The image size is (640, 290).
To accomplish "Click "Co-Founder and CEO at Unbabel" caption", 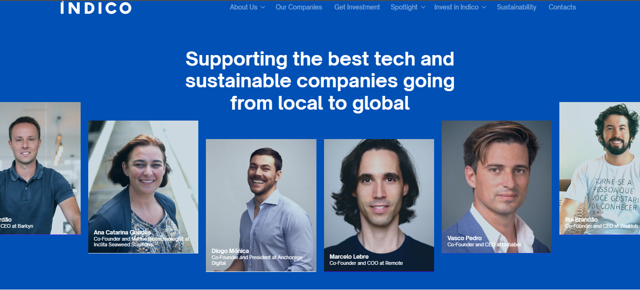I will coord(484,244).
